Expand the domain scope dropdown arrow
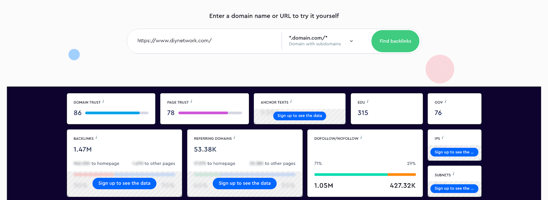The height and width of the screenshot is (200, 548). pyautogui.click(x=351, y=41)
